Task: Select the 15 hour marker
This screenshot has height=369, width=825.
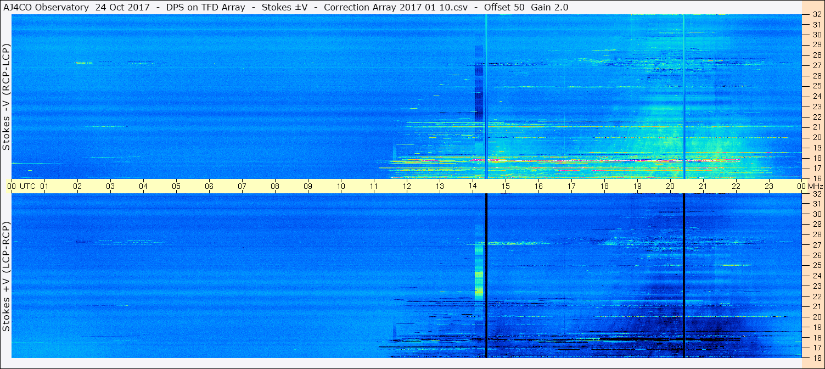Action: click(506, 186)
